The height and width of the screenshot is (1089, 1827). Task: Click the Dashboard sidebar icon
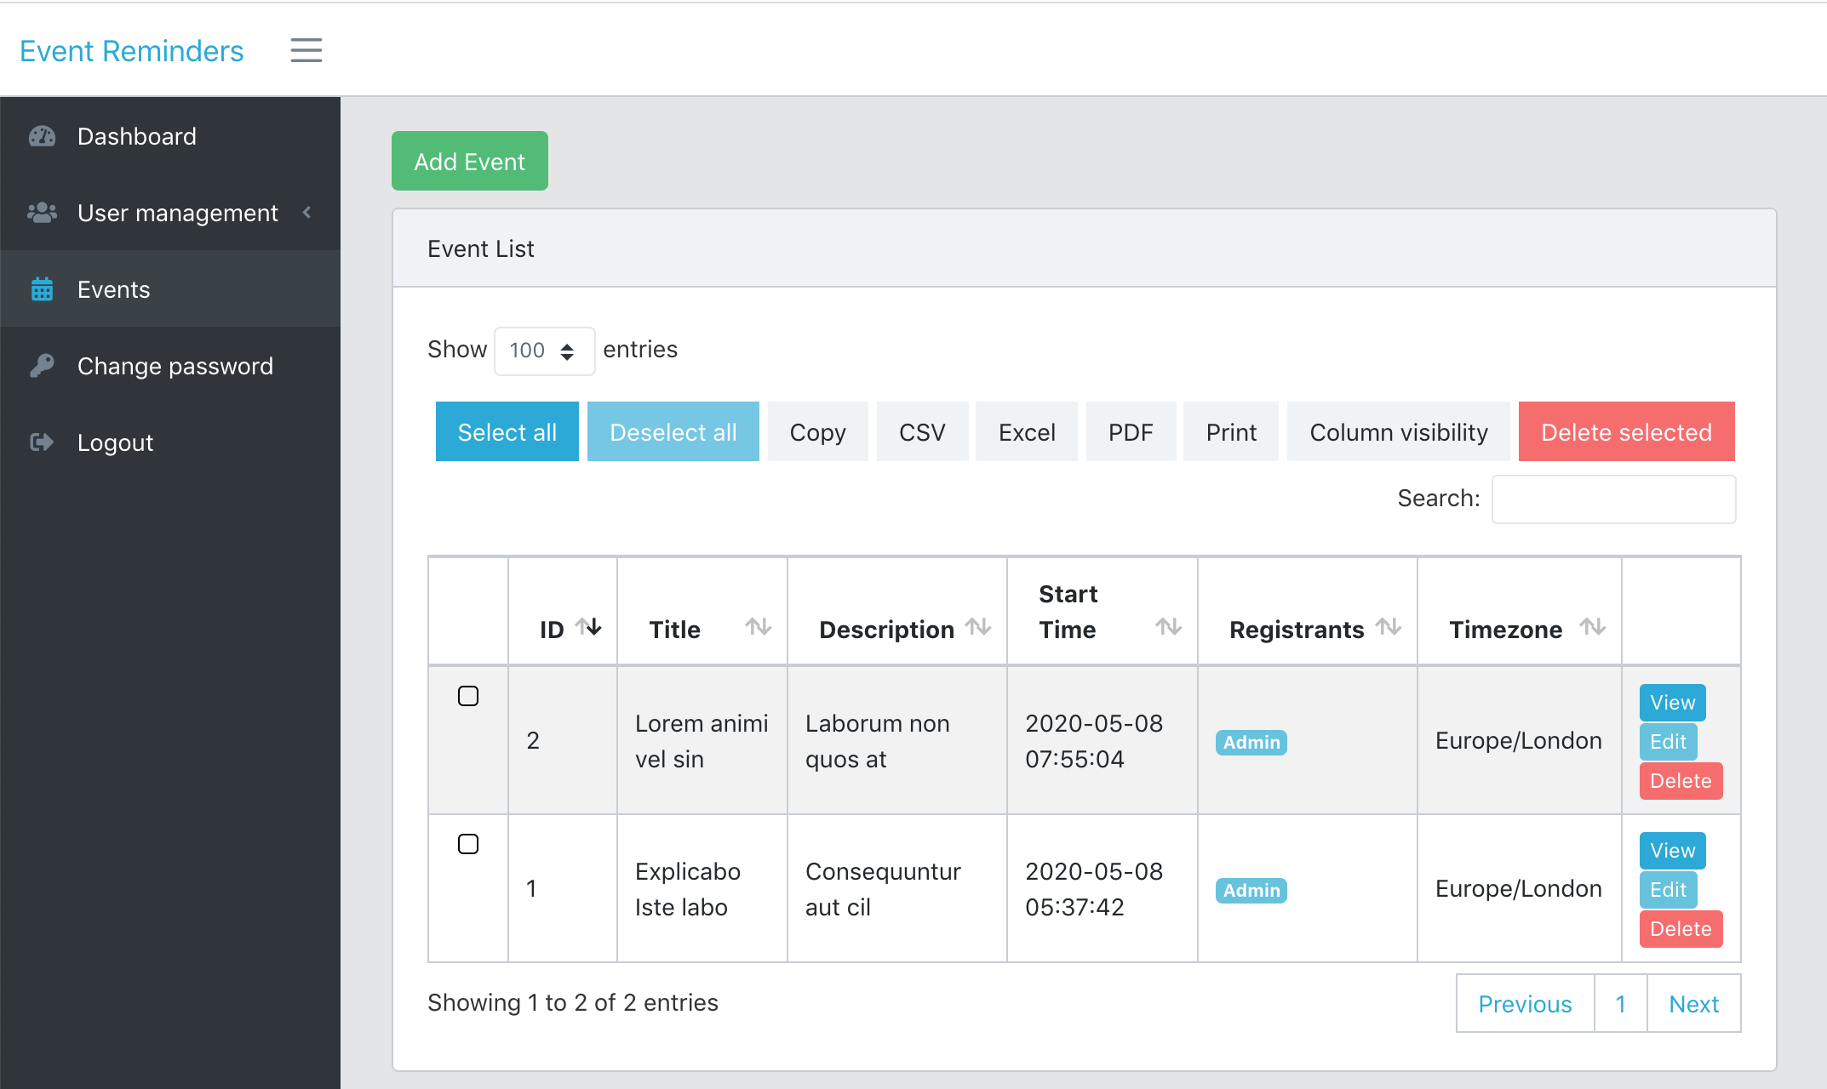click(x=43, y=134)
